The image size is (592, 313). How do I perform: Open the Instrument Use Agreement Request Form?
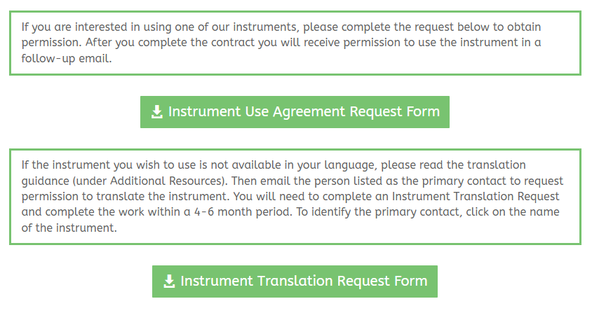295,112
